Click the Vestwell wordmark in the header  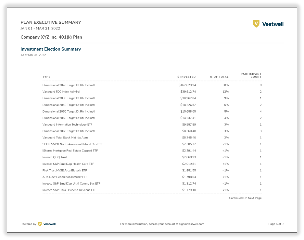272,24
